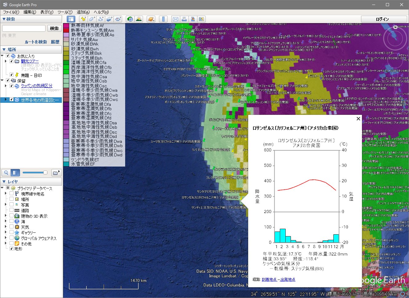Open the ルートを検索 link

(x=36, y=42)
